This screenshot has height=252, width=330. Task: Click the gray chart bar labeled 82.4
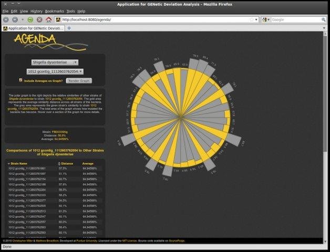[x=128, y=140]
